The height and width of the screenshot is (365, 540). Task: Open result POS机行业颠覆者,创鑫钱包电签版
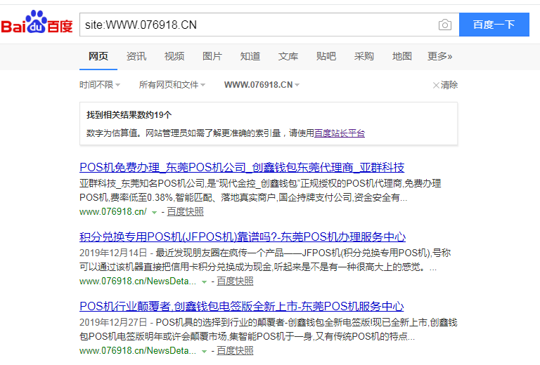pos(241,306)
